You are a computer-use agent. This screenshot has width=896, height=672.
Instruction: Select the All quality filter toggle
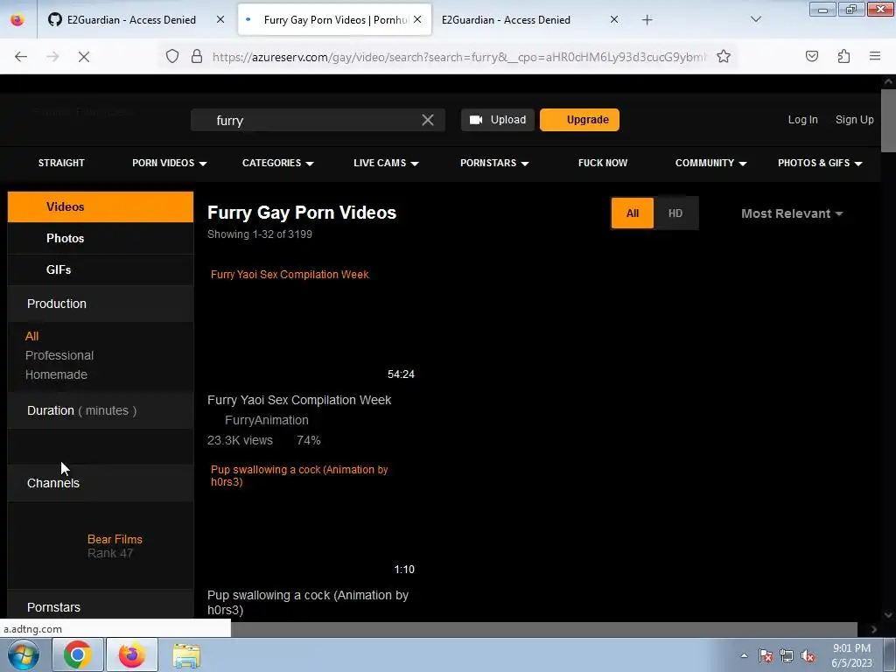point(632,213)
